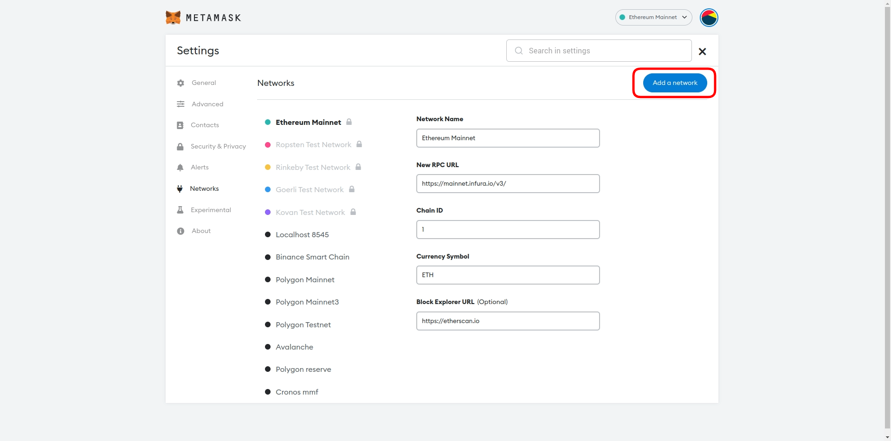
Task: Click the Network Name input field
Action: 508,138
